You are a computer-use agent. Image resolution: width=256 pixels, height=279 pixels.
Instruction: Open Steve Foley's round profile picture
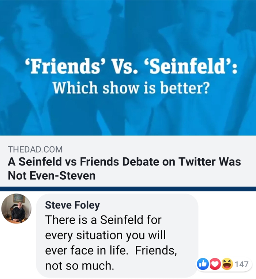(16, 209)
